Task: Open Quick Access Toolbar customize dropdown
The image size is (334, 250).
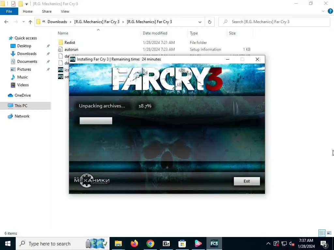Action: coord(26,4)
